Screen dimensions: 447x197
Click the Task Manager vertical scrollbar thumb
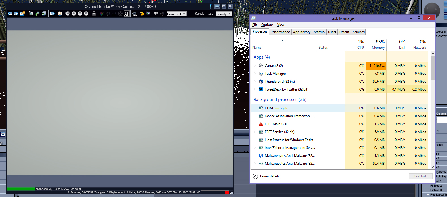tap(433, 68)
